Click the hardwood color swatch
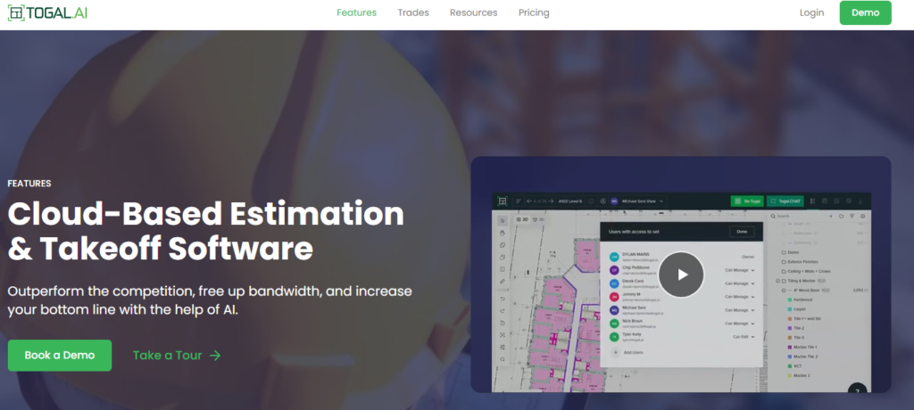This screenshot has height=410, width=914. (x=788, y=300)
